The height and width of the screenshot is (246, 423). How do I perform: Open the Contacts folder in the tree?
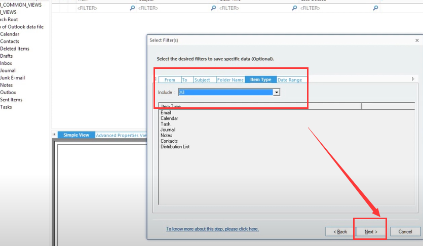coord(10,41)
